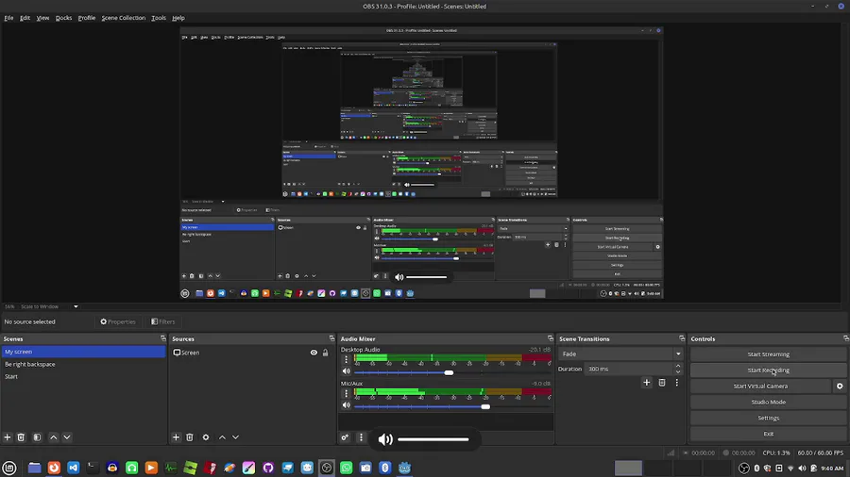Open scene filters icon in Scenes dock
This screenshot has width=850, height=477.
point(37,437)
